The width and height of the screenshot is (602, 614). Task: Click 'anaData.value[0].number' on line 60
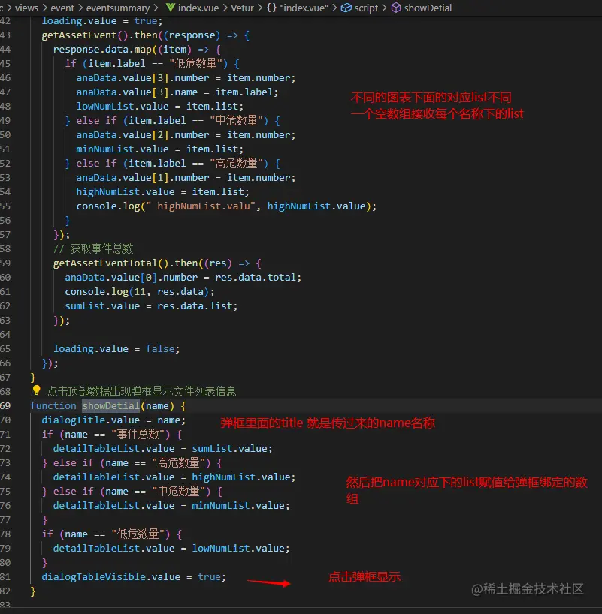(x=131, y=277)
